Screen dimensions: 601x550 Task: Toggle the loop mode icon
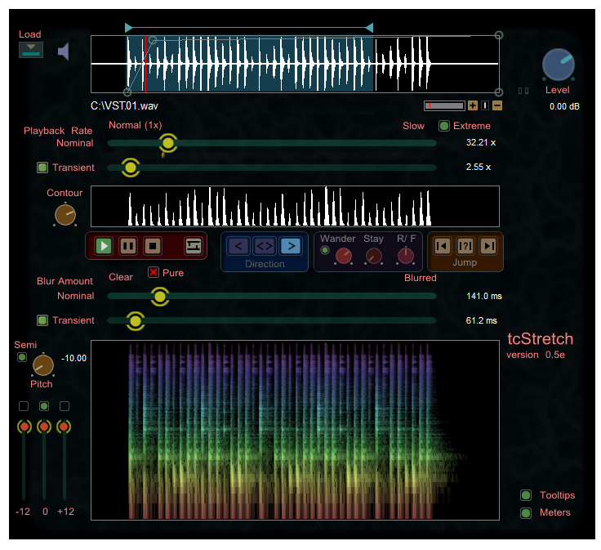(194, 246)
